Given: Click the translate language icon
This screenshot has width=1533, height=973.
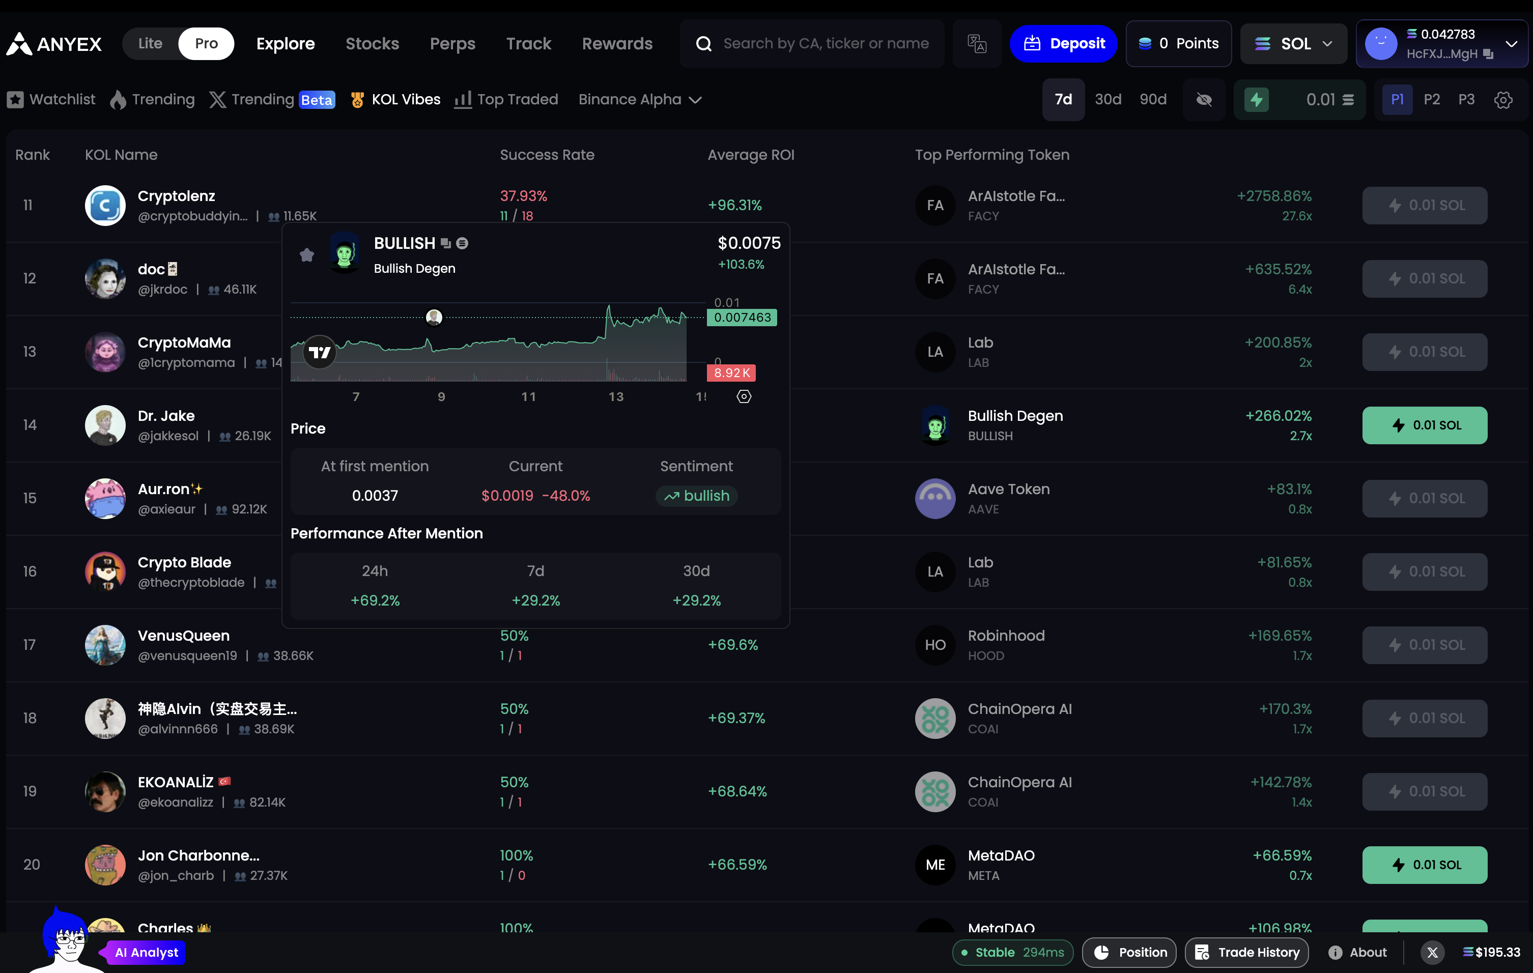Looking at the screenshot, I should pyautogui.click(x=977, y=43).
